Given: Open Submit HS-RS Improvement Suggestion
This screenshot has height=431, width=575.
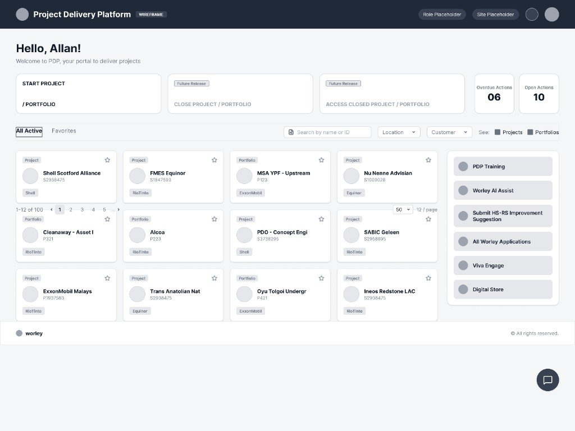Looking at the screenshot, I should tap(503, 216).
